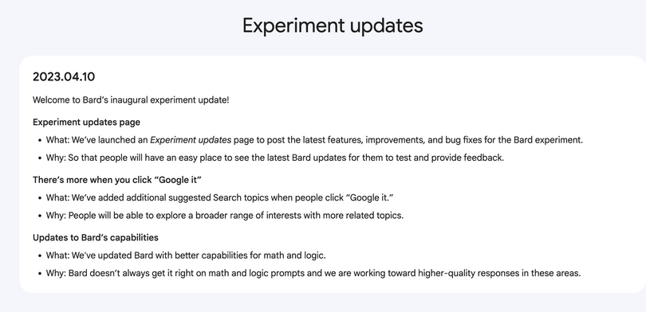Click "broader range of interests" in the Why bullet
The width and height of the screenshot is (646, 312).
(x=231, y=216)
